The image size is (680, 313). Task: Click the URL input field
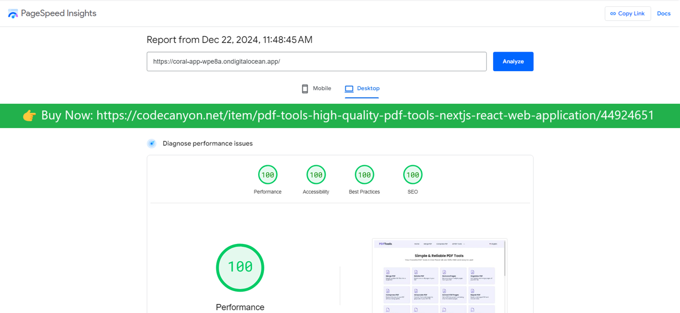[x=316, y=61]
